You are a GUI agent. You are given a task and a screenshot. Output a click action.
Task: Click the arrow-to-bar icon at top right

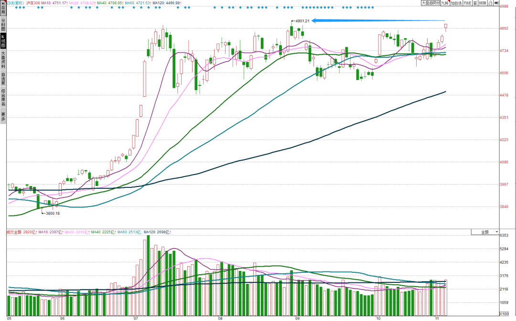coord(496,3)
